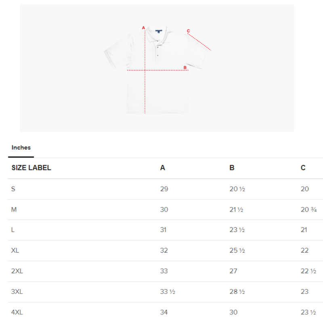Image resolution: width=323 pixels, height=323 pixels.
Task: Click the SIZE LABEL column header
Action: point(31,168)
